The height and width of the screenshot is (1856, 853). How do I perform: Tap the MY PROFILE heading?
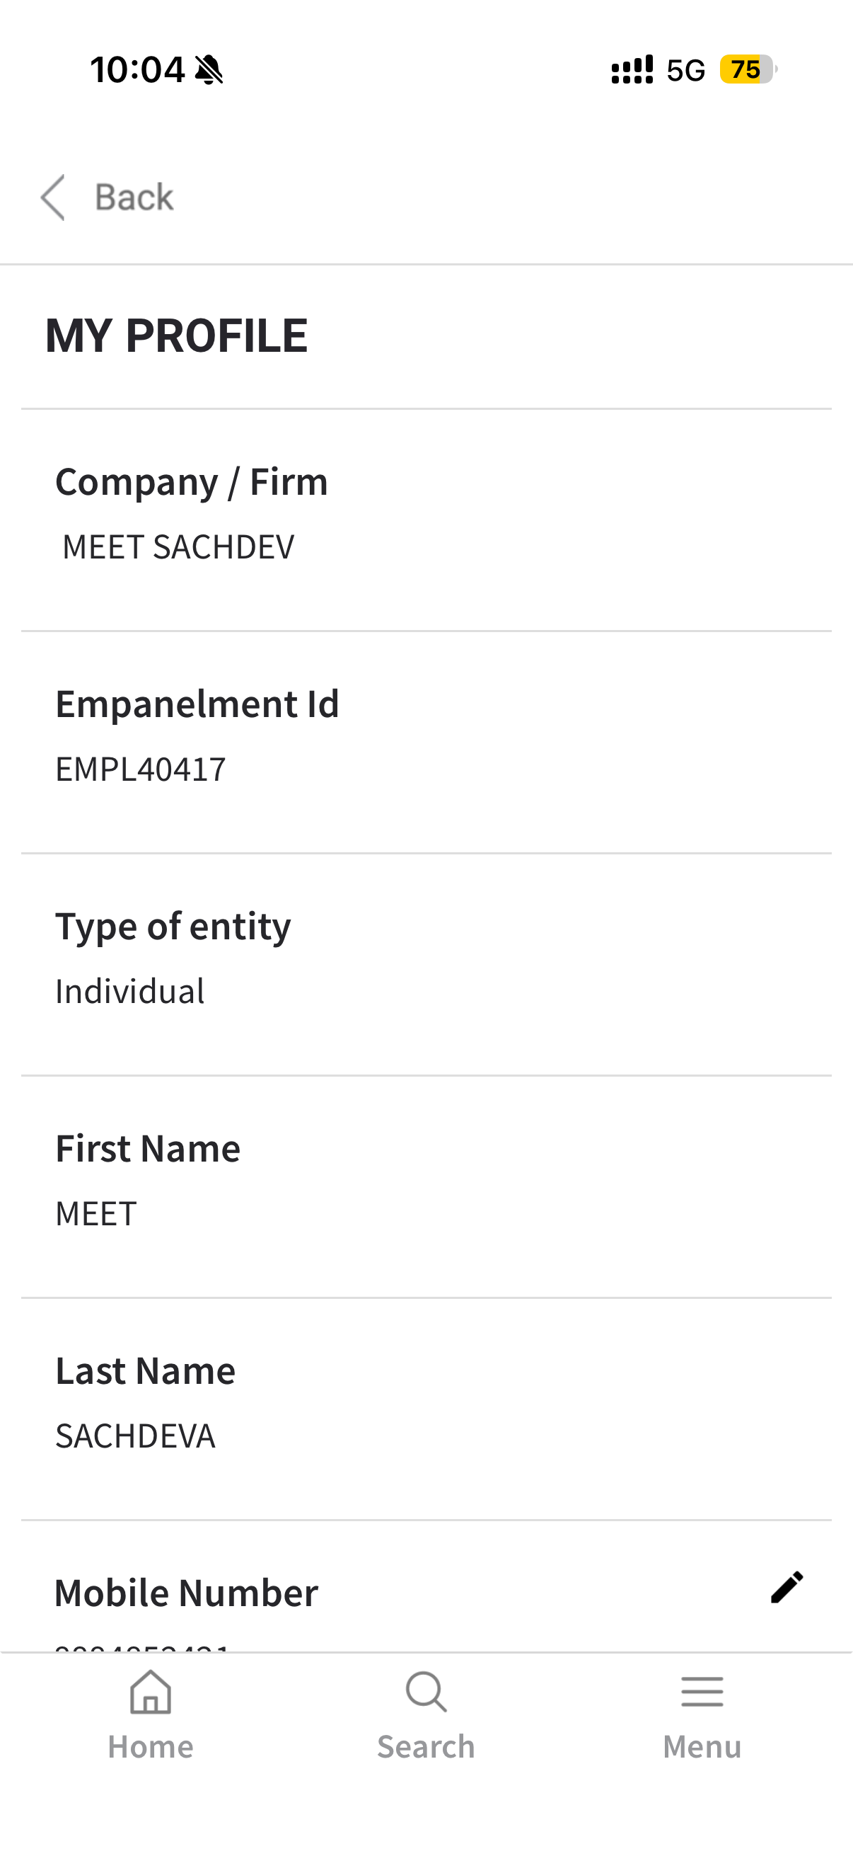click(176, 336)
